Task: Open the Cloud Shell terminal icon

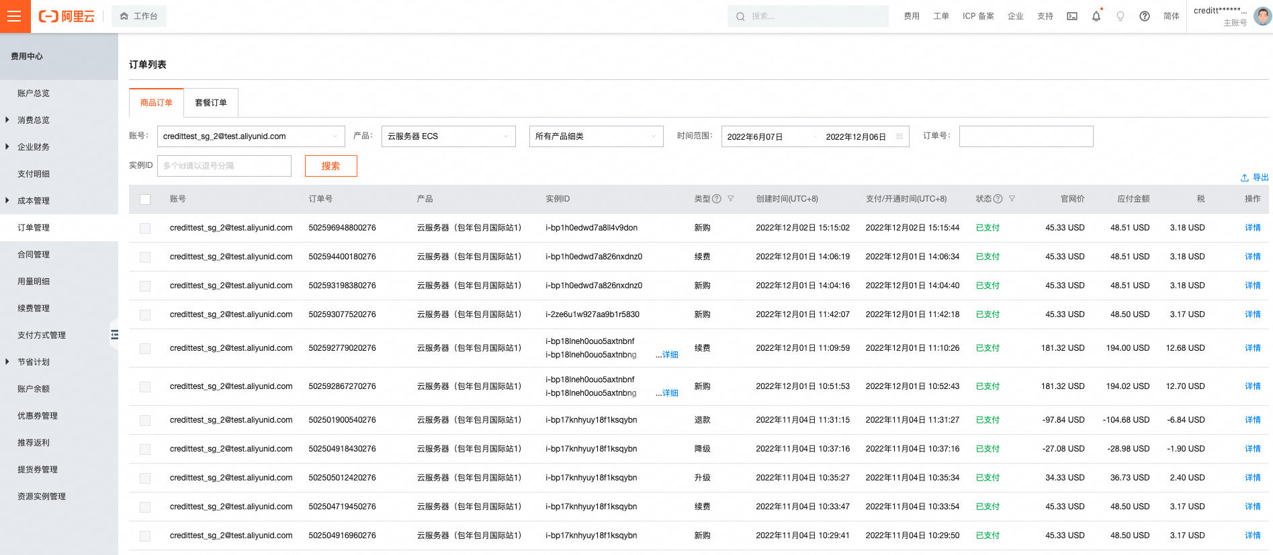Action: coord(1072,16)
